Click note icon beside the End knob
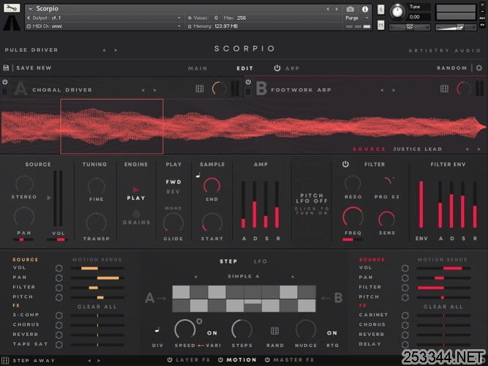 (x=198, y=176)
